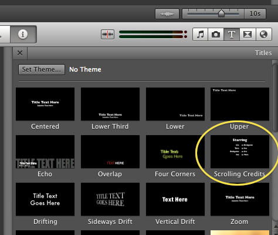
Task: Toggle the Titles browser T icon
Action: (x=232, y=35)
